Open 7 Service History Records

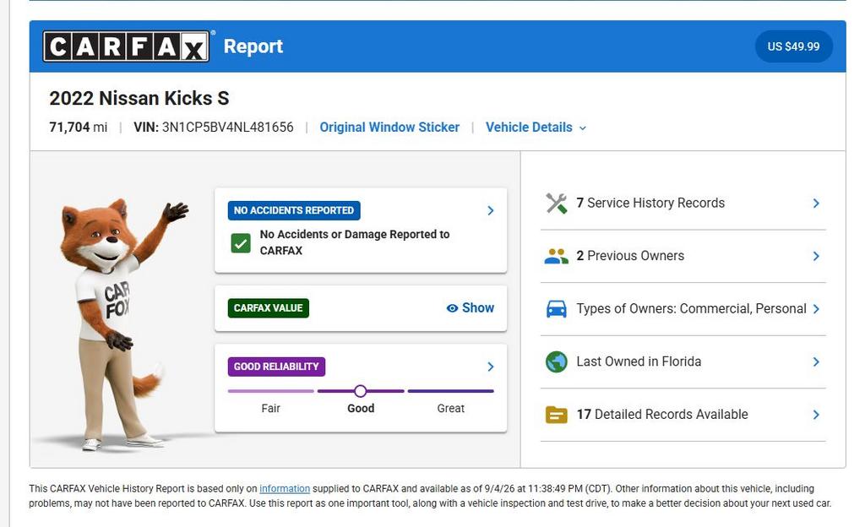pyautogui.click(x=683, y=204)
